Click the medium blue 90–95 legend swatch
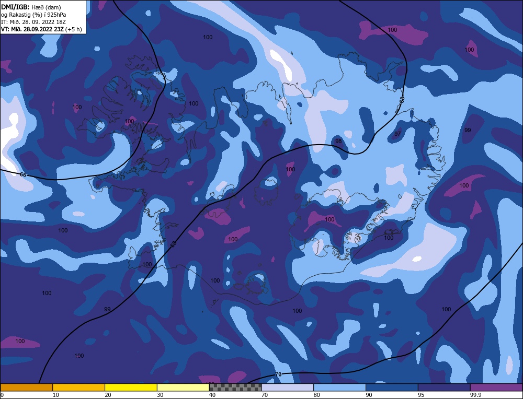The height and width of the screenshot is (399, 523). (x=392, y=388)
